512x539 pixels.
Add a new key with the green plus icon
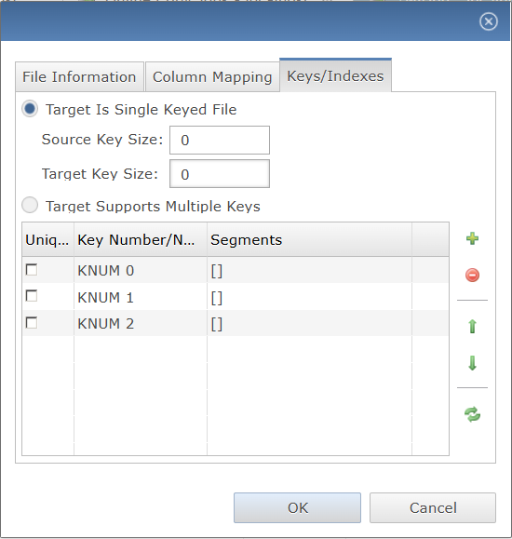tap(472, 238)
